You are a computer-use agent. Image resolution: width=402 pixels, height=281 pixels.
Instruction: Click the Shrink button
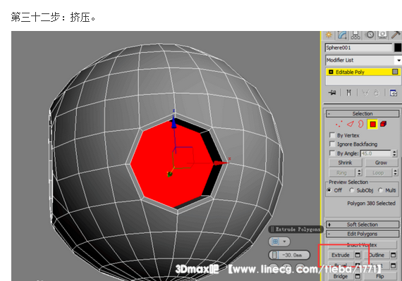pyautogui.click(x=345, y=163)
